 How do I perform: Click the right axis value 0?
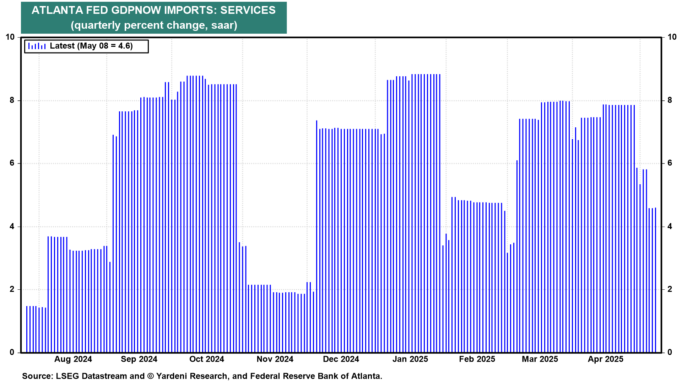670,352
